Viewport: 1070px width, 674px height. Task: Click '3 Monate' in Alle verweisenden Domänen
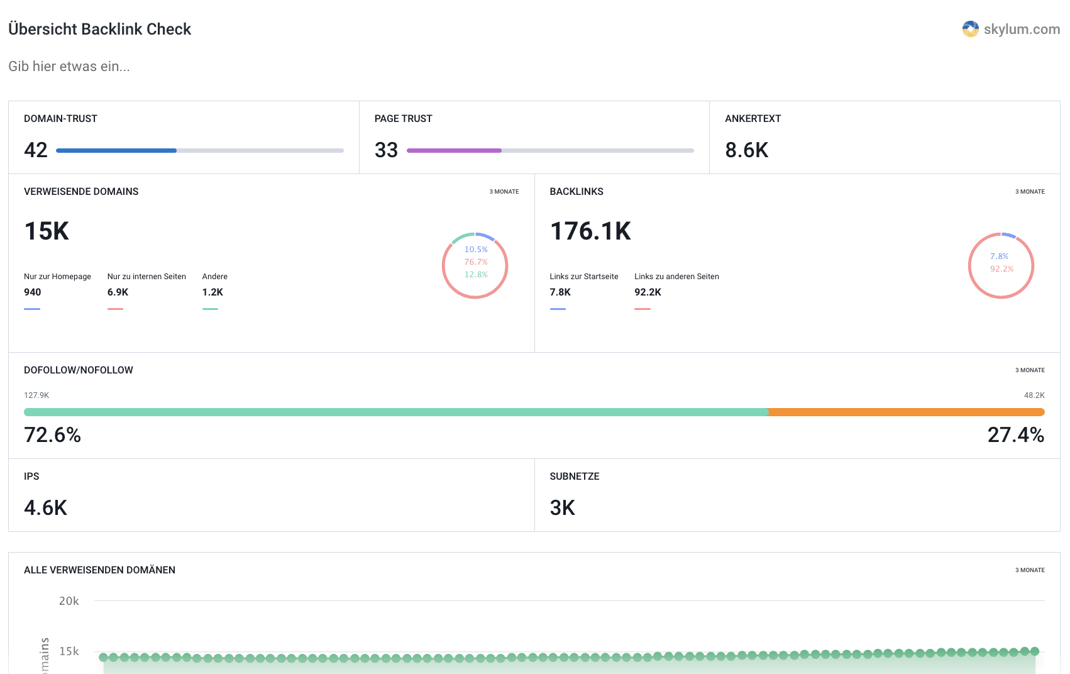click(x=1030, y=570)
